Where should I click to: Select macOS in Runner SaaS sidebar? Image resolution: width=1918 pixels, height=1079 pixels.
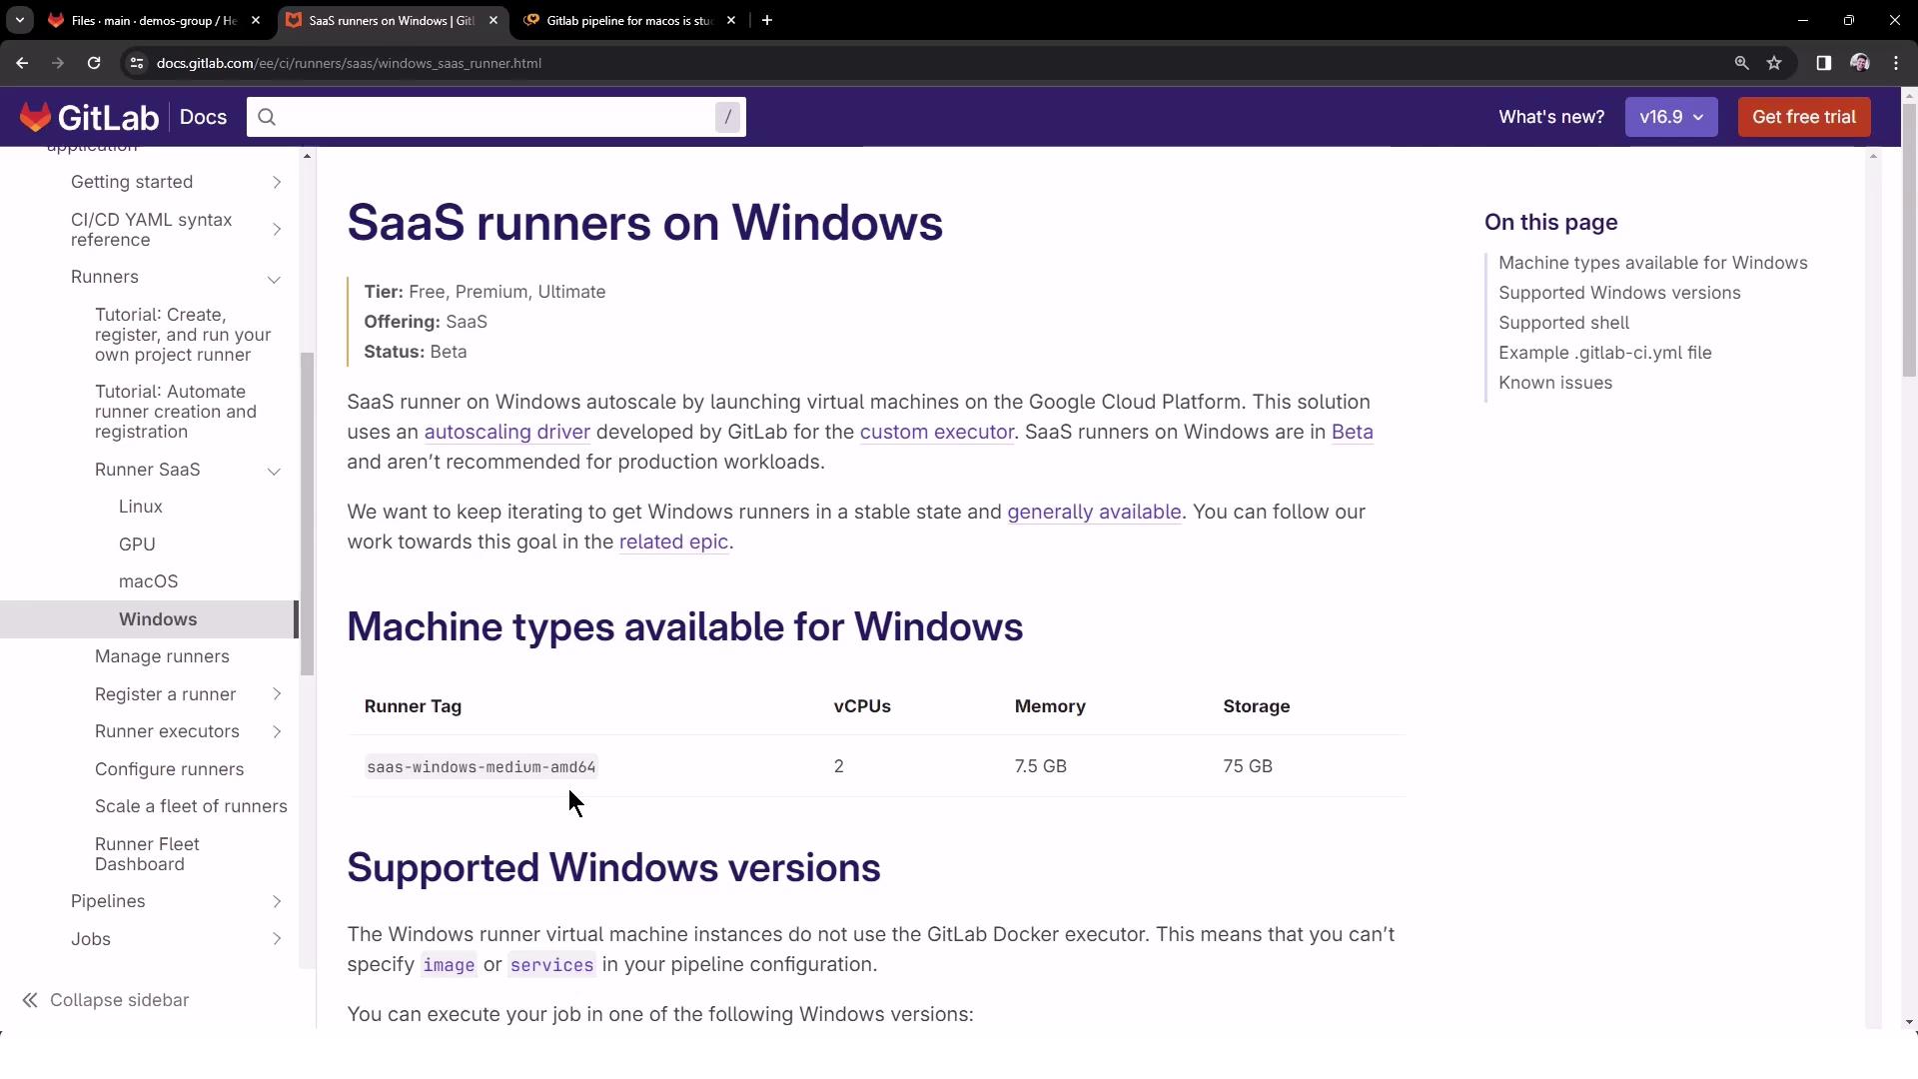[148, 581]
